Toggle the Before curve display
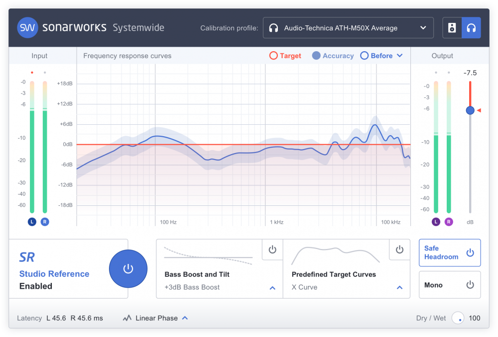The width and height of the screenshot is (498, 337). [x=376, y=56]
